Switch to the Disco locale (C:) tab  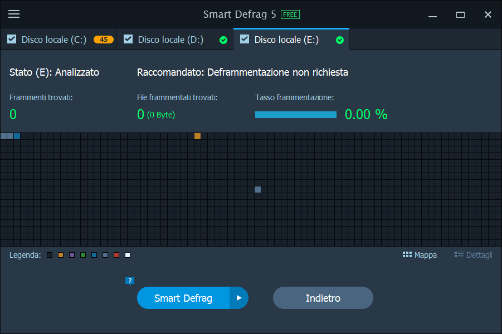click(x=54, y=40)
